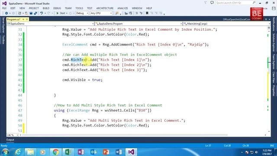The image size is (277, 156).
Task: Open the EDIT menu
Action: 13,8
